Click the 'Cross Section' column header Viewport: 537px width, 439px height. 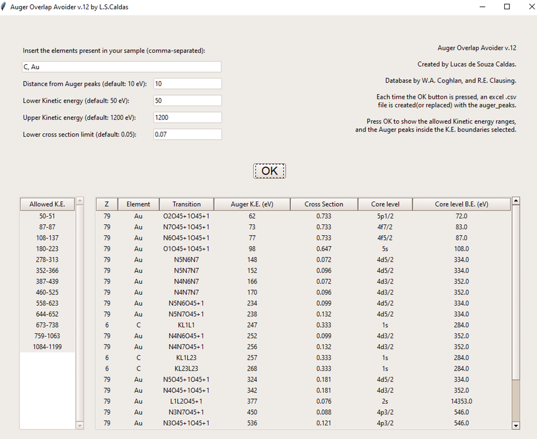(324, 204)
